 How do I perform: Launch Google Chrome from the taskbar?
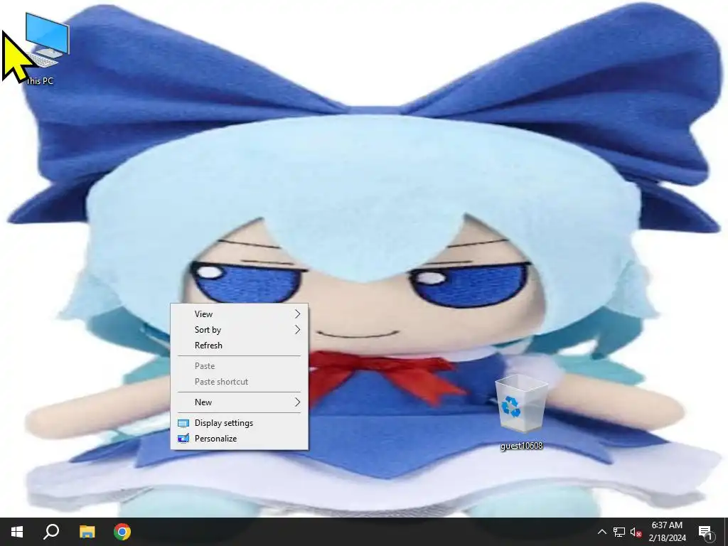(x=122, y=532)
